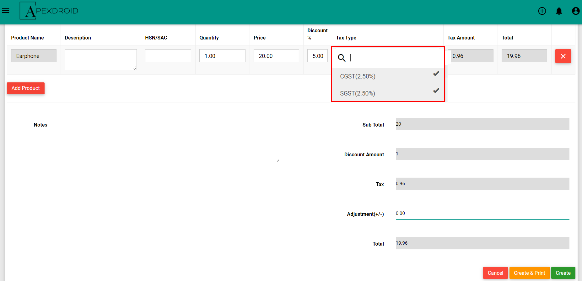Edit the Discount % field showing 5.00
Viewport: 582px width, 281px height.
click(x=317, y=56)
